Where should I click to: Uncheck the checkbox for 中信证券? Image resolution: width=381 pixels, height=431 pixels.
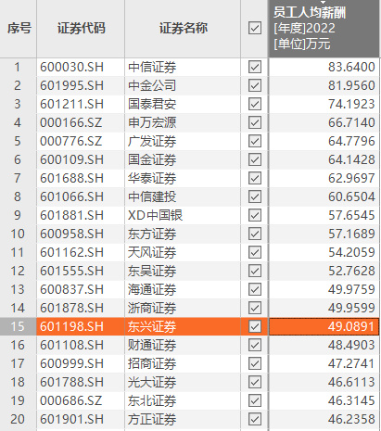tap(255, 67)
